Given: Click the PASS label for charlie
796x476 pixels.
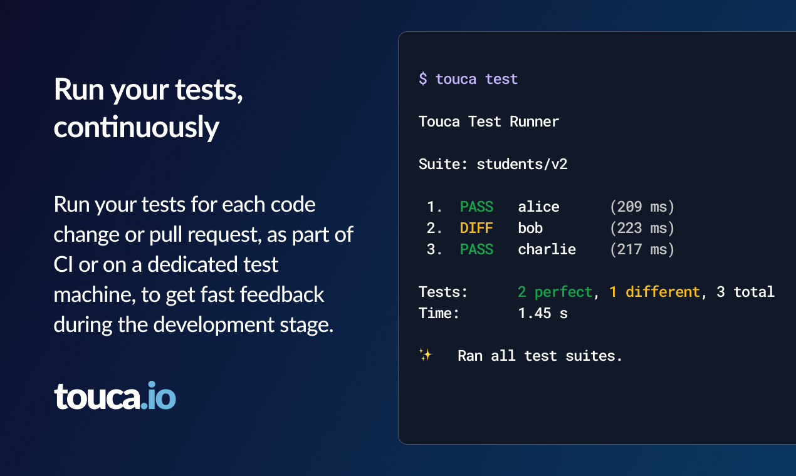Looking at the screenshot, I should click(476, 249).
